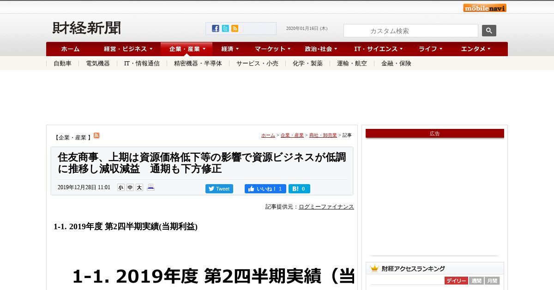
Task: Open the Facebook icon in header
Action: tap(216, 29)
